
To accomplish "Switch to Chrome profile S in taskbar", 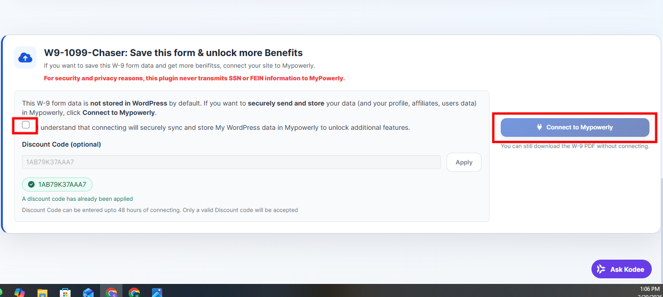I will pos(111,292).
